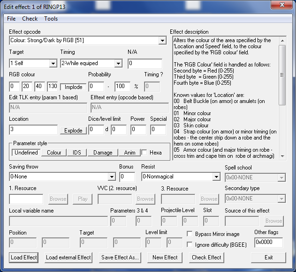Image resolution: width=296 pixels, height=272 pixels.
Task: Click the Efftext entry field
Action: 129,108
